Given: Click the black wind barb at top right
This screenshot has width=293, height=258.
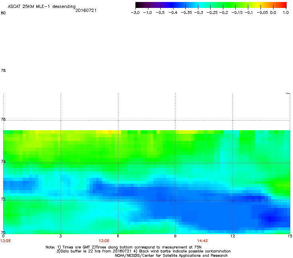Looking at the screenshot, I should tap(288, 93).
